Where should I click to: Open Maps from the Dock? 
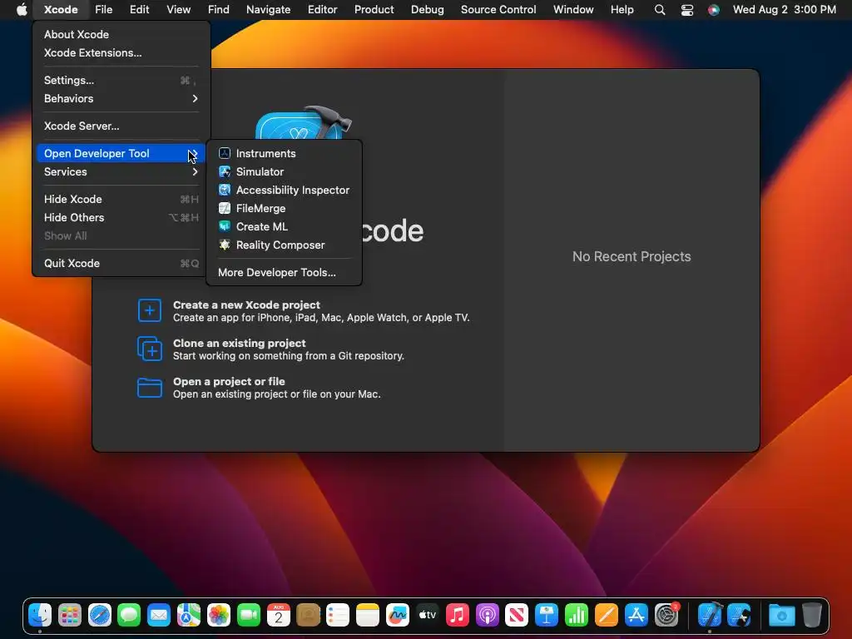189,615
